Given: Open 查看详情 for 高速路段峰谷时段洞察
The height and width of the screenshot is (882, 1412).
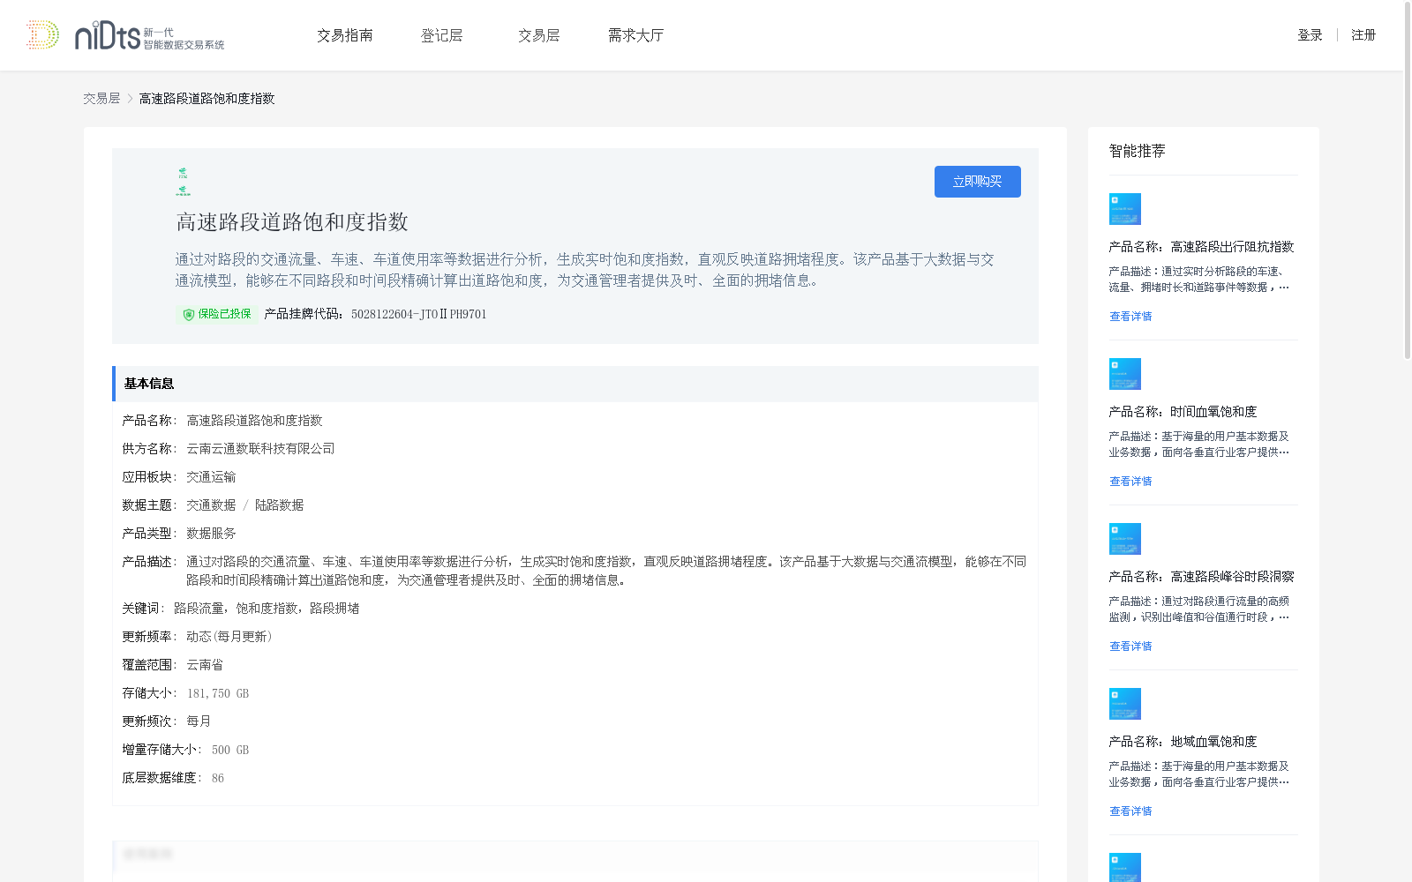Looking at the screenshot, I should 1130,647.
